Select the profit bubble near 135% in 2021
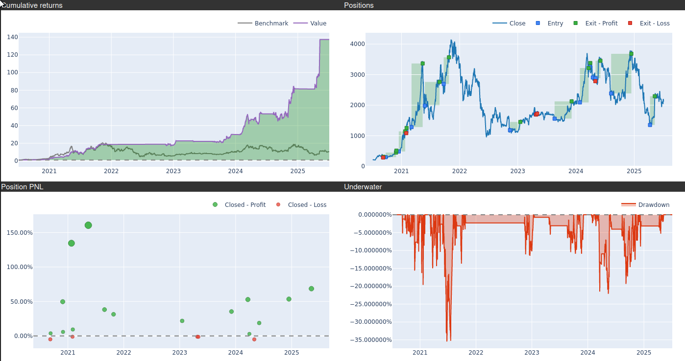The height and width of the screenshot is (361, 685). coord(72,243)
